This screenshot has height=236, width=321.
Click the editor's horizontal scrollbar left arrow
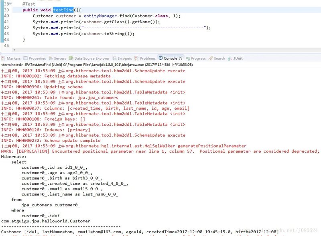point(14,50)
